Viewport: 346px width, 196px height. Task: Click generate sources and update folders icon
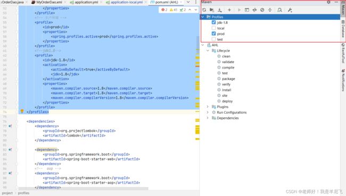click(212, 10)
